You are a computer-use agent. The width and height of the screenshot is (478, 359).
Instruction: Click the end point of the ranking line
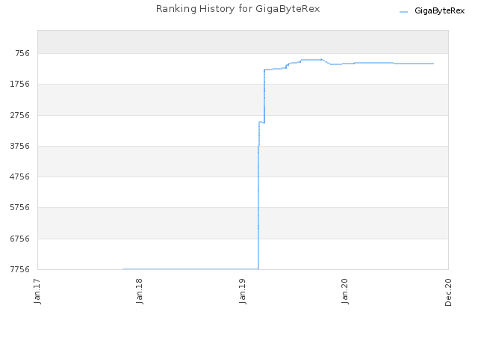(433, 64)
